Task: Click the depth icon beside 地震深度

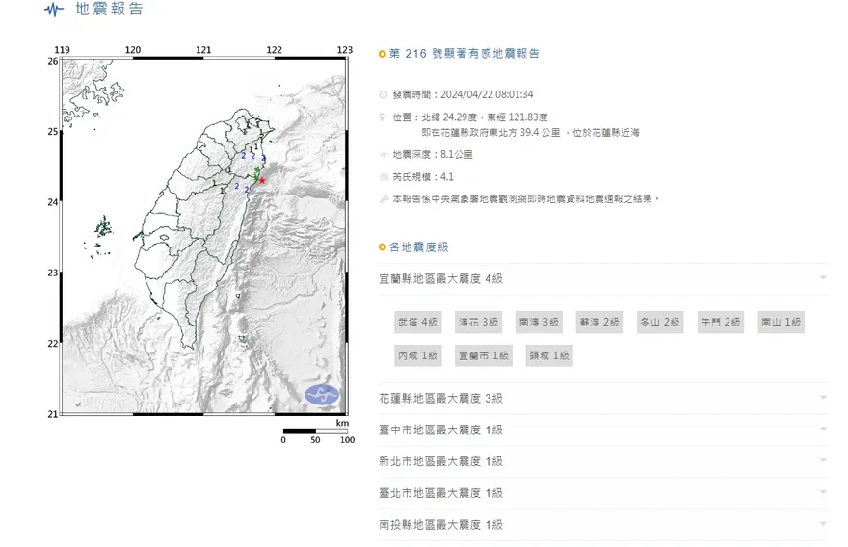Action: (x=384, y=154)
